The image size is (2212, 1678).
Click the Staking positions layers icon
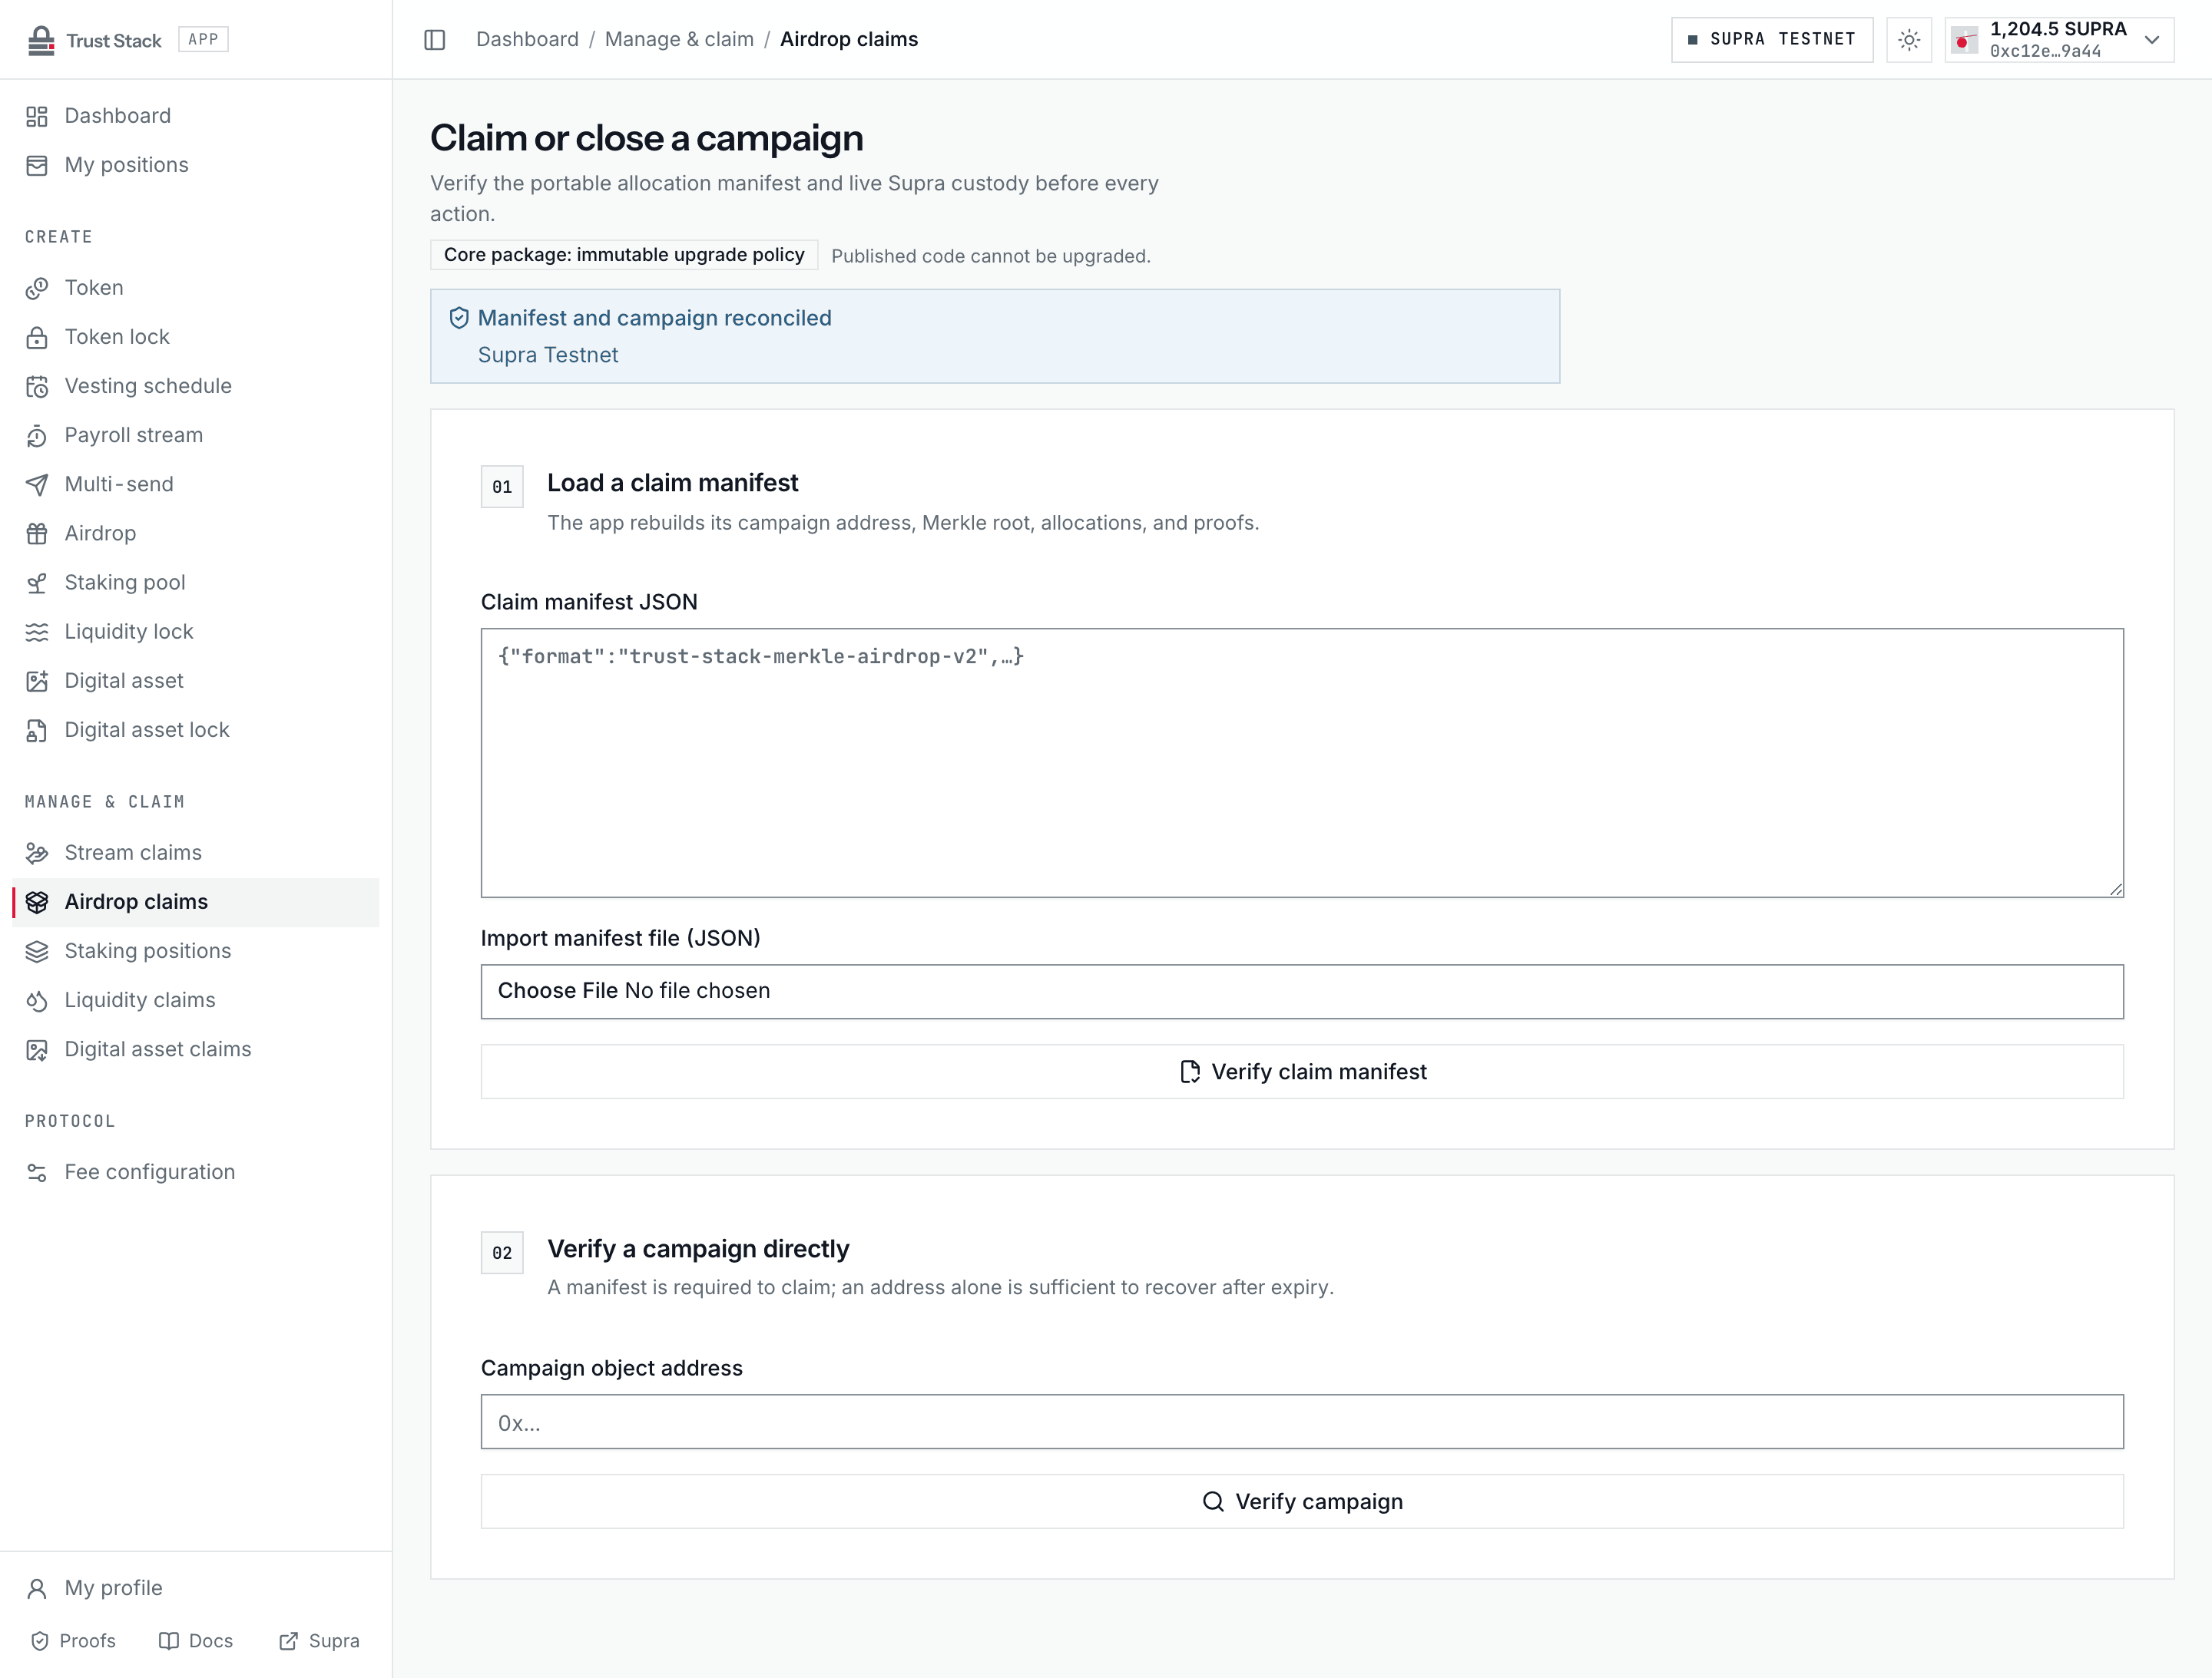coord(37,951)
